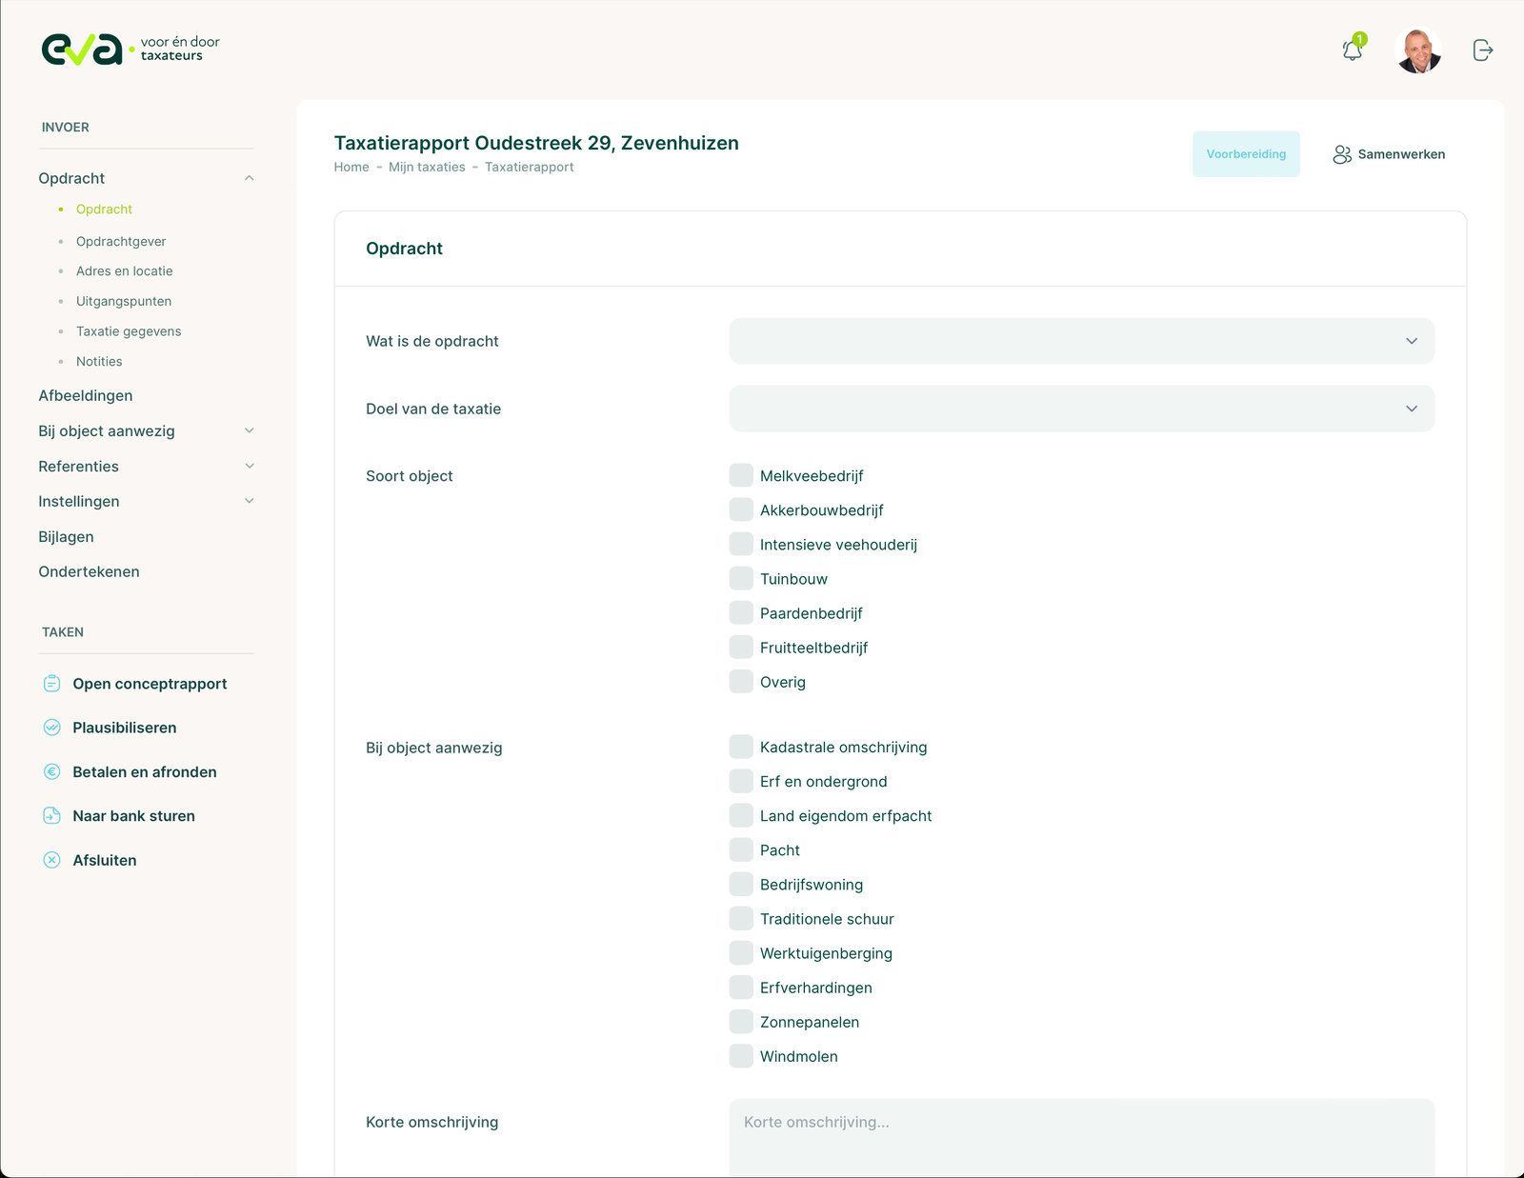The image size is (1524, 1178).
Task: Click into the Korte omschrijving text field
Action: [x=1081, y=1138]
